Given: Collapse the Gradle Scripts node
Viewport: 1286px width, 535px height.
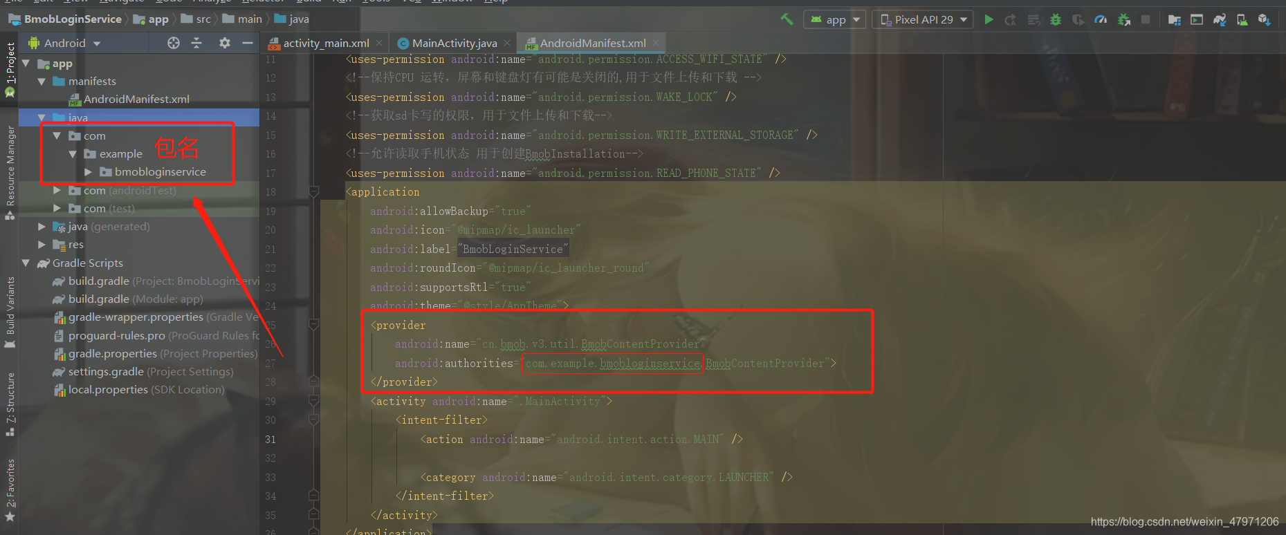Looking at the screenshot, I should pos(26,263).
